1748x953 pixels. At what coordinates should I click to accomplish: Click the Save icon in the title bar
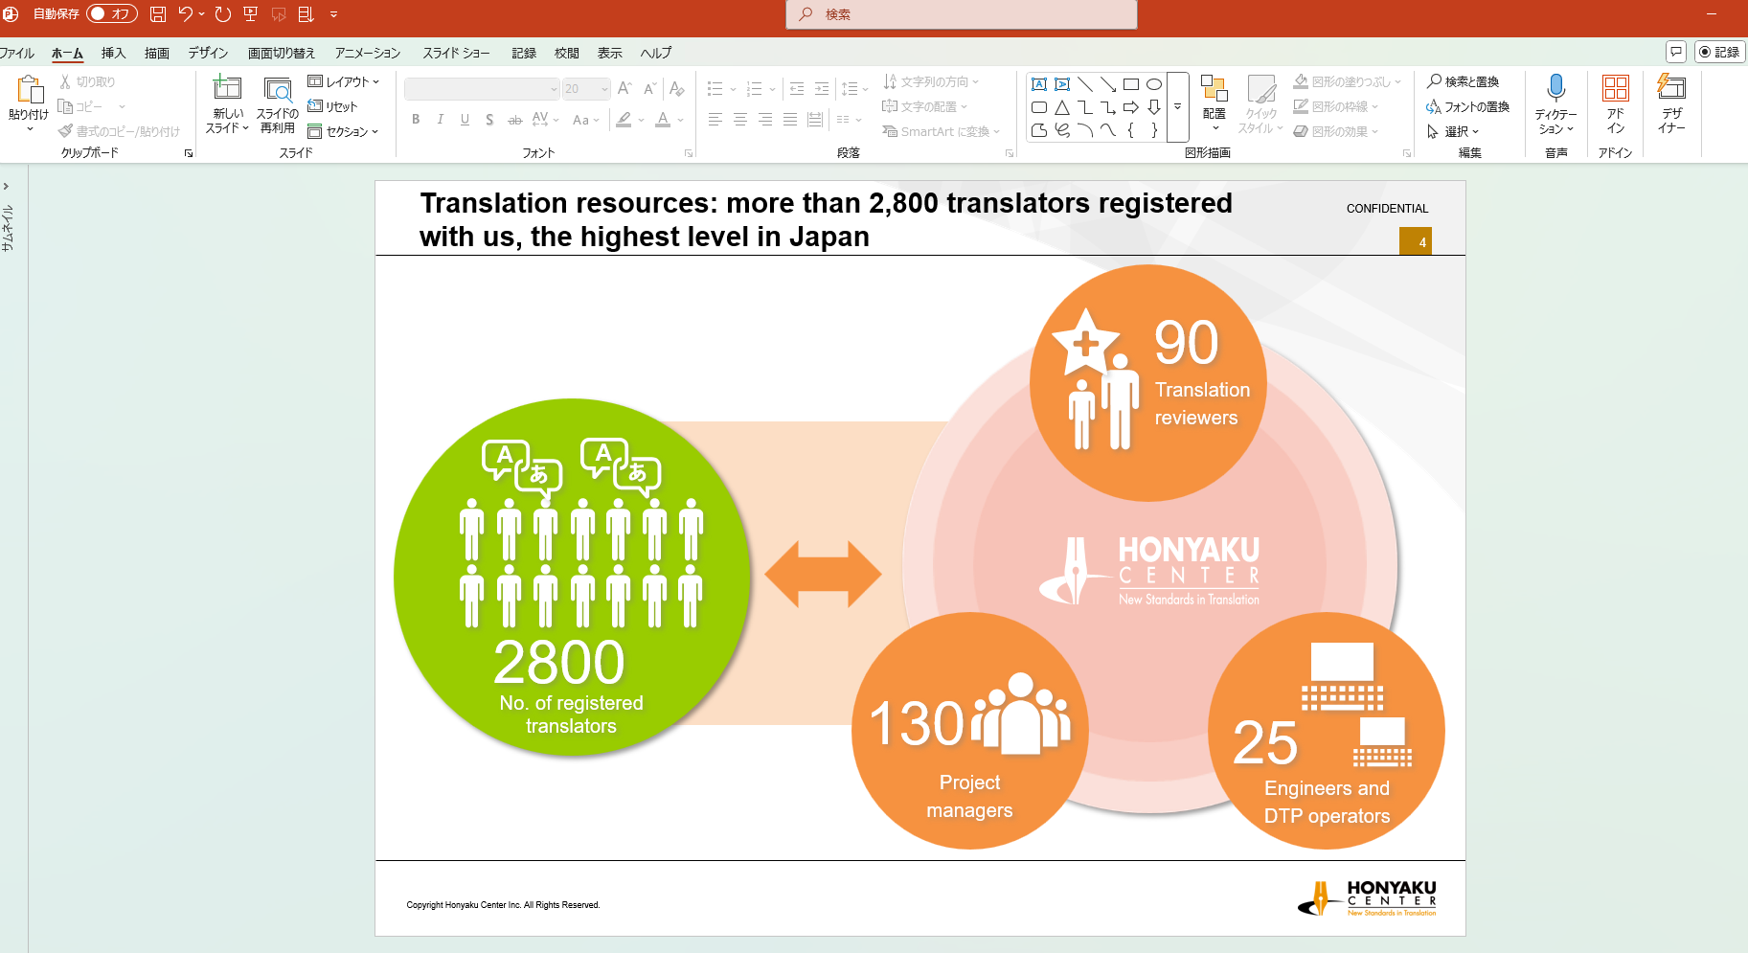click(x=158, y=14)
